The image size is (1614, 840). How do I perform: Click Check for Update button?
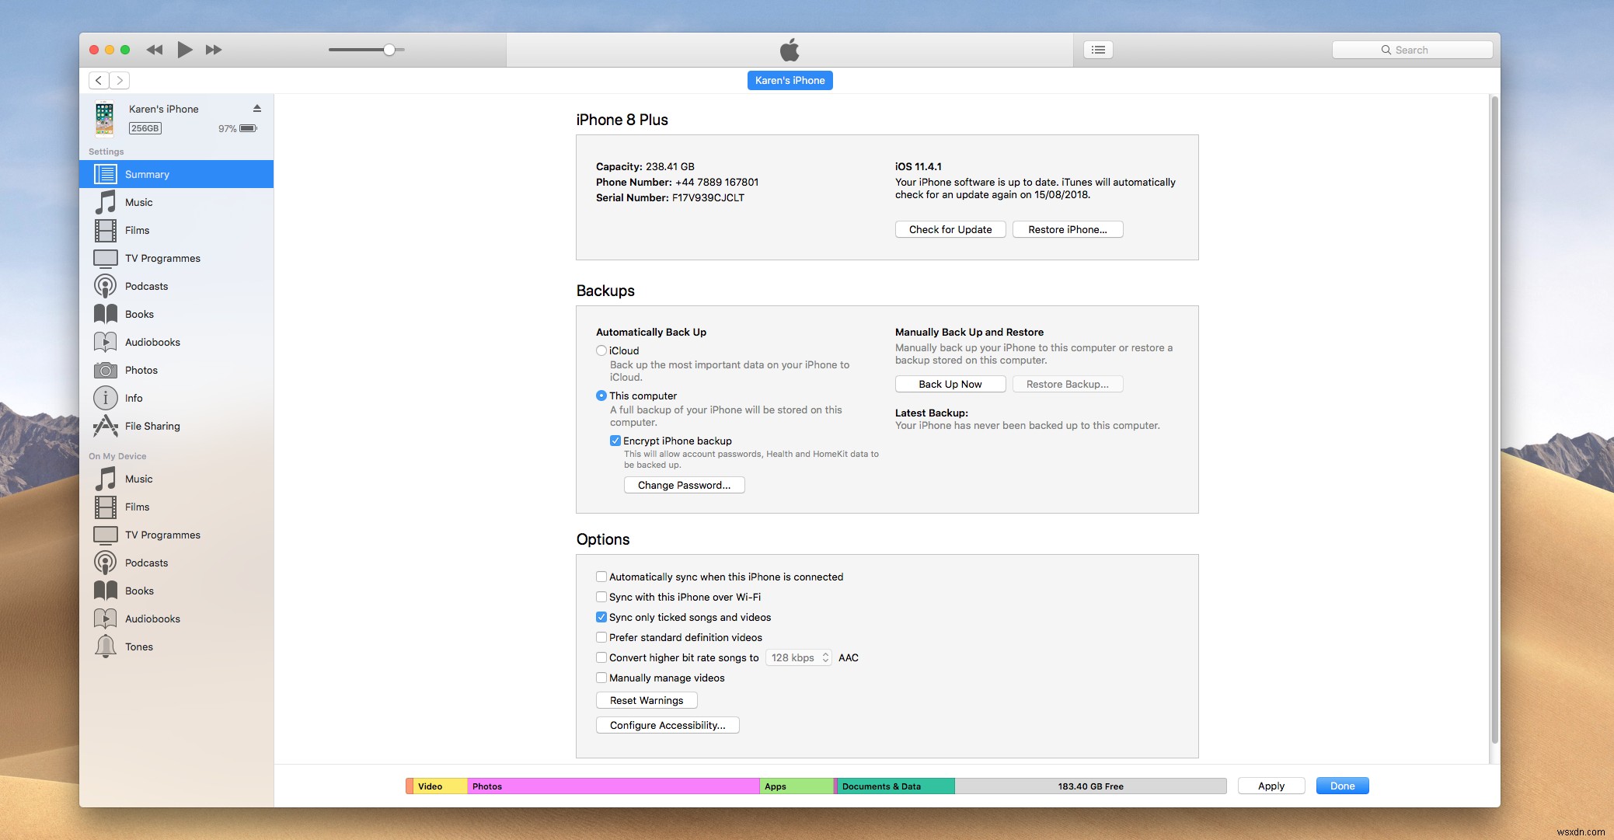pyautogui.click(x=948, y=228)
